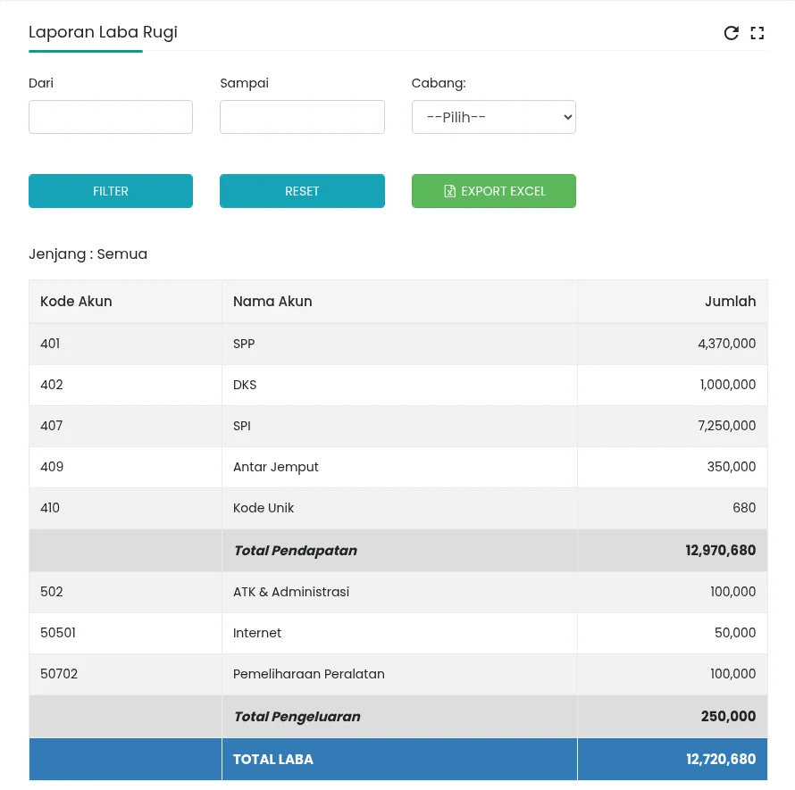Click the TOTAL LABA label
The width and height of the screenshot is (795, 790).
(x=273, y=760)
